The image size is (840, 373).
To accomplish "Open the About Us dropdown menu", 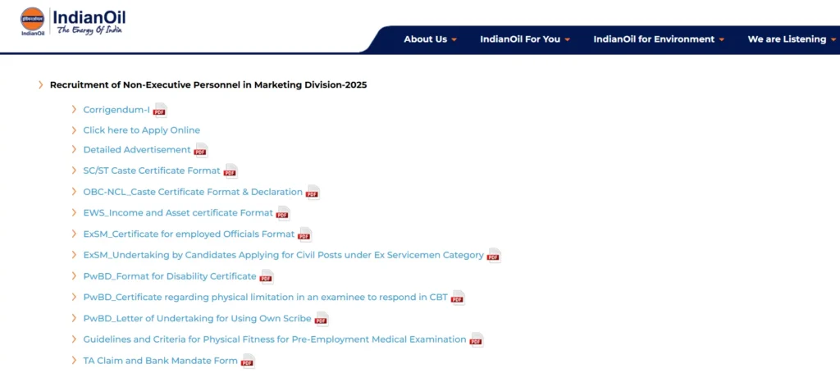I will (430, 39).
